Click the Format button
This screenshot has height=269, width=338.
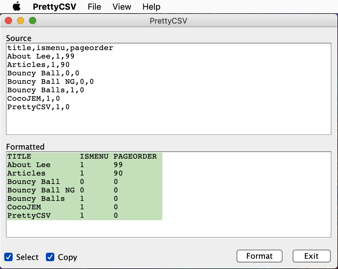pyautogui.click(x=259, y=256)
